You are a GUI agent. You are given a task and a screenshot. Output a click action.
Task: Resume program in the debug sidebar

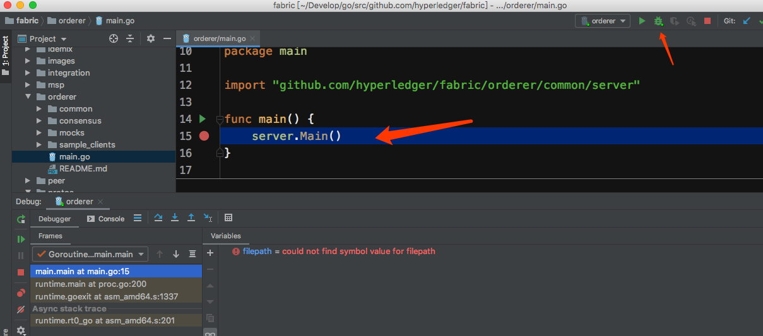click(x=21, y=240)
